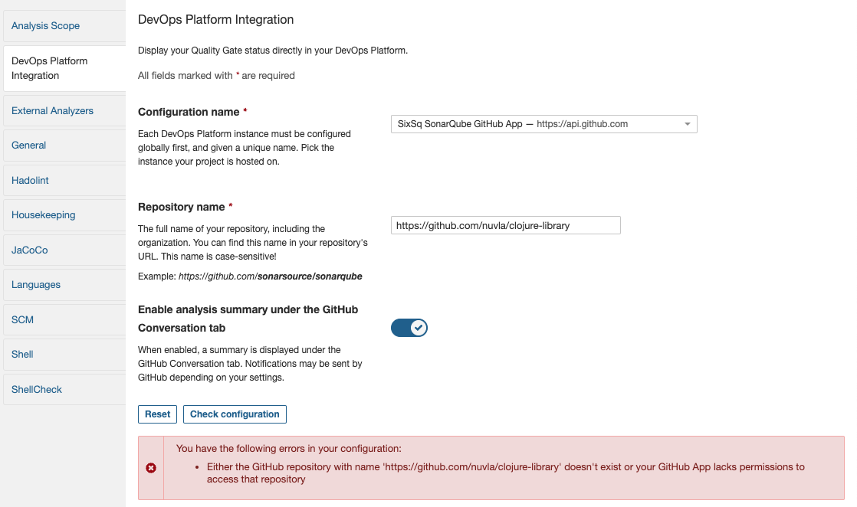Select DevOps Platform Integration tab
Screen dimensions: 857x507
[50, 68]
